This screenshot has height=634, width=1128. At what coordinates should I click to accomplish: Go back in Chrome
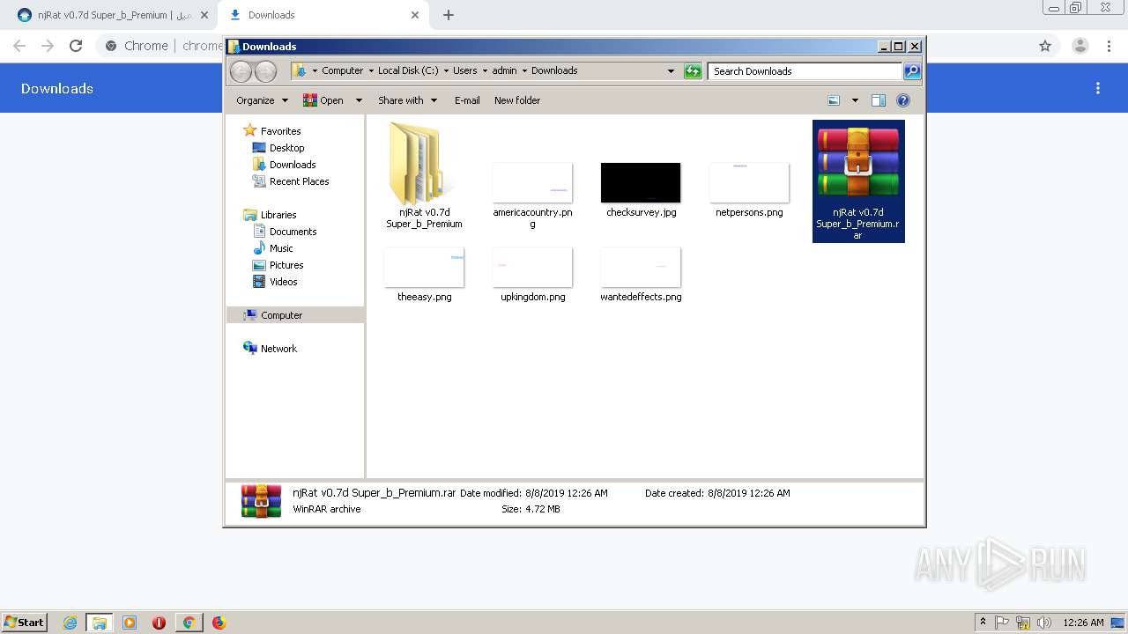19,46
